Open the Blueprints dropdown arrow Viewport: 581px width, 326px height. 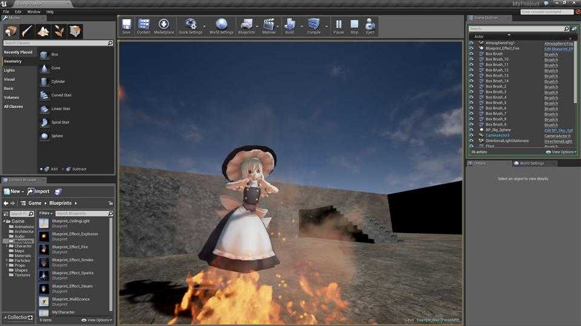257,26
